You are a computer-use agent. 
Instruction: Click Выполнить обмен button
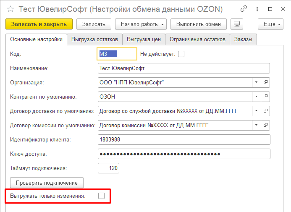click(x=198, y=24)
